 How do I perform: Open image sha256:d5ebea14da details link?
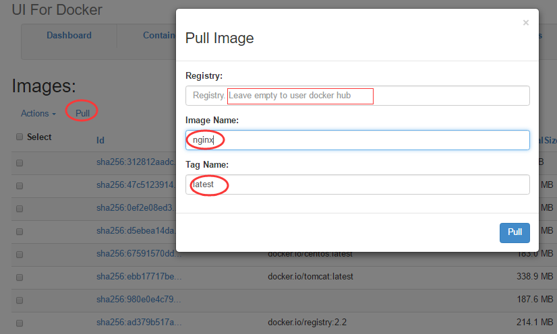pyautogui.click(x=136, y=231)
